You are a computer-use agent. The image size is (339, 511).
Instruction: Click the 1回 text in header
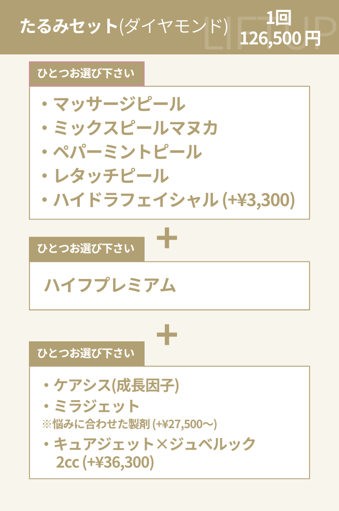279,19
